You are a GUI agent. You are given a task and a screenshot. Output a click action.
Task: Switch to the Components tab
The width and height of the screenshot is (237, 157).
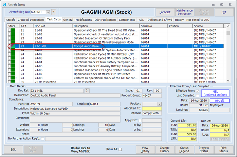[x=127, y=20]
